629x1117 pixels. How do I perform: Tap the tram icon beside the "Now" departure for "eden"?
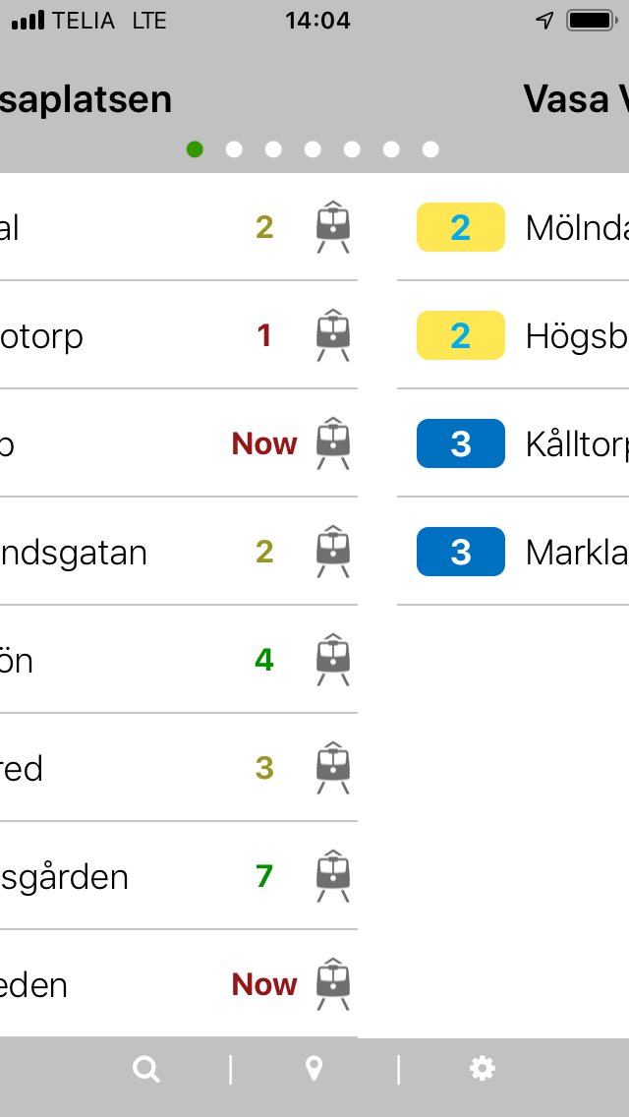[x=331, y=982]
